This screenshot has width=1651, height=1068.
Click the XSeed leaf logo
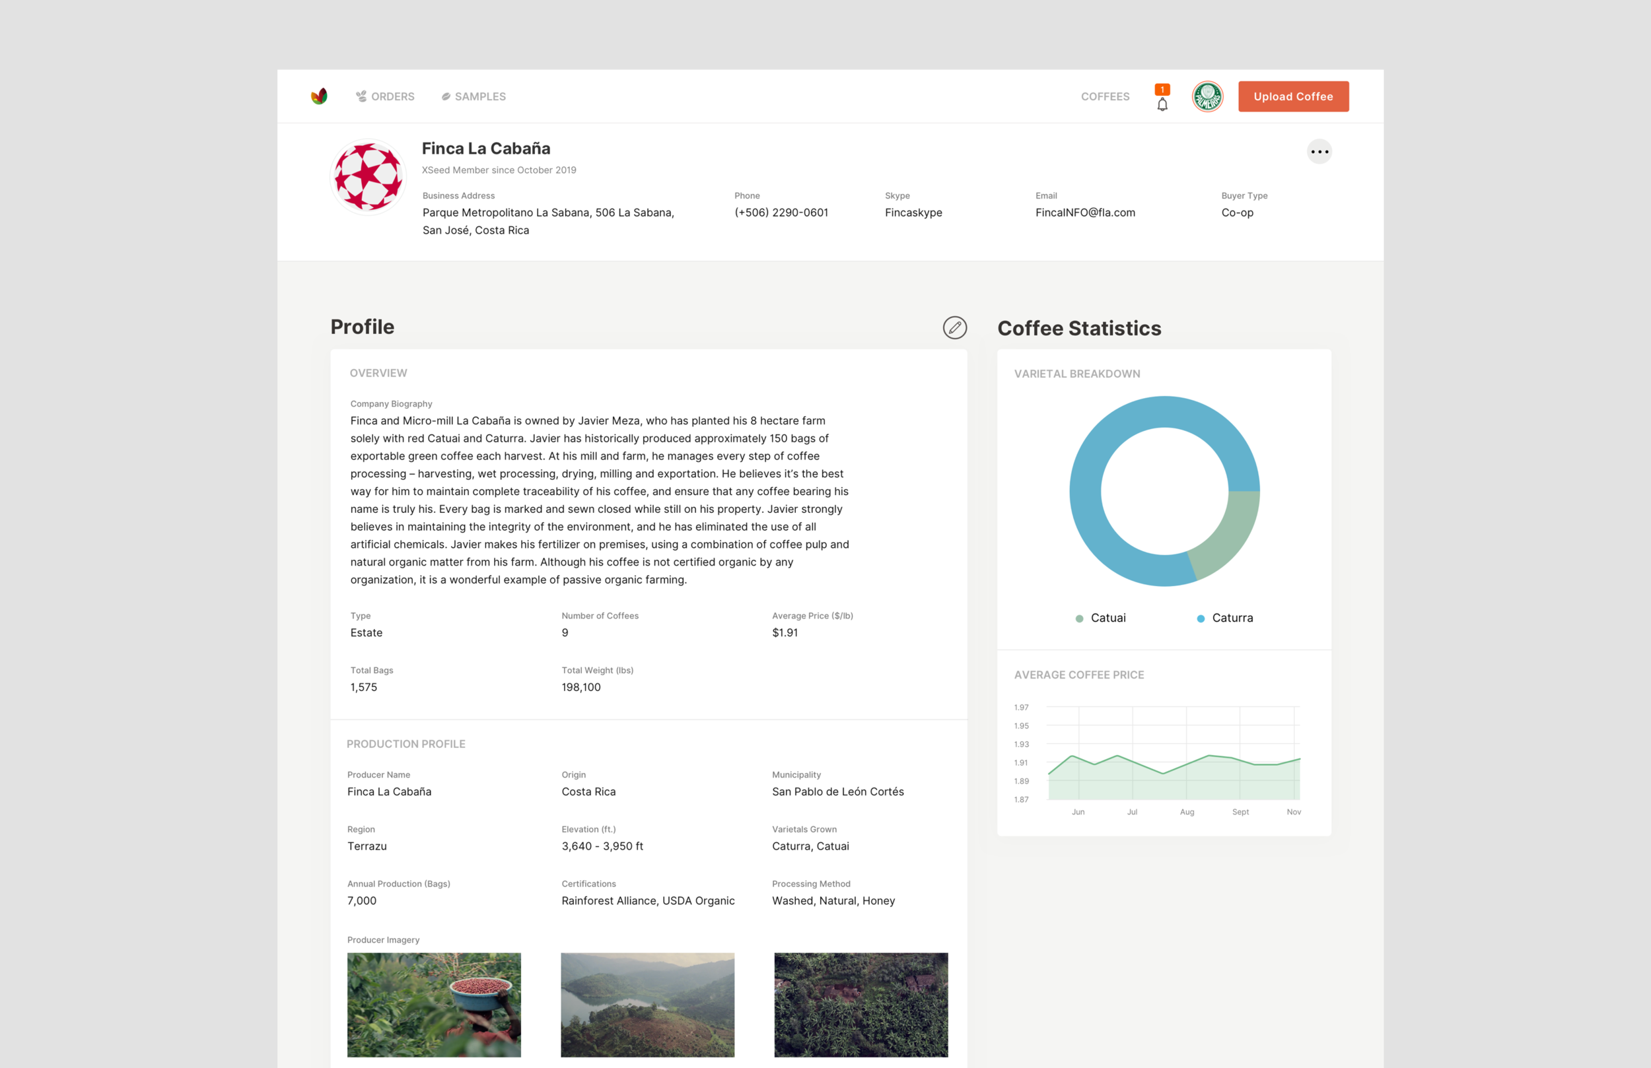coord(319,96)
